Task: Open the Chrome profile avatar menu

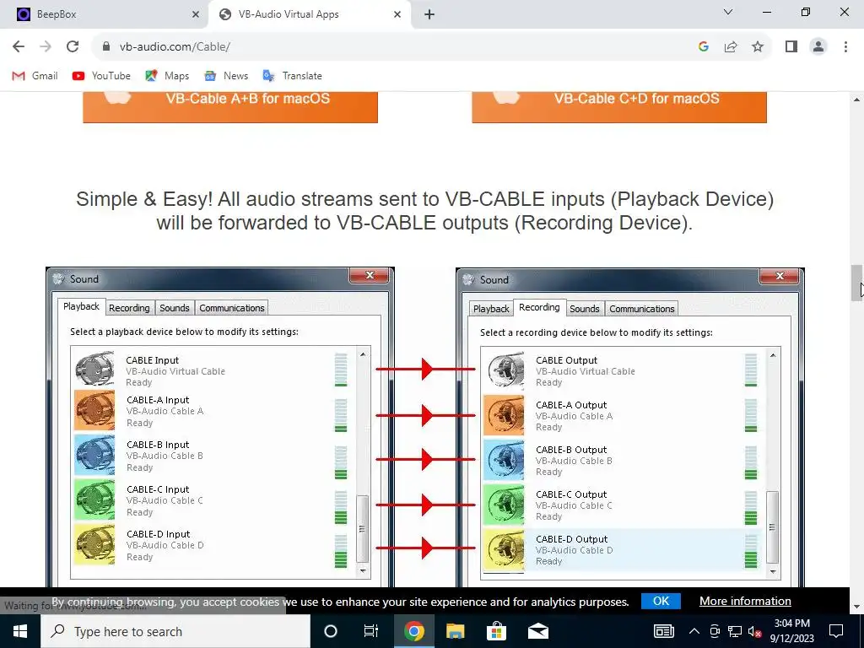Action: click(x=818, y=46)
